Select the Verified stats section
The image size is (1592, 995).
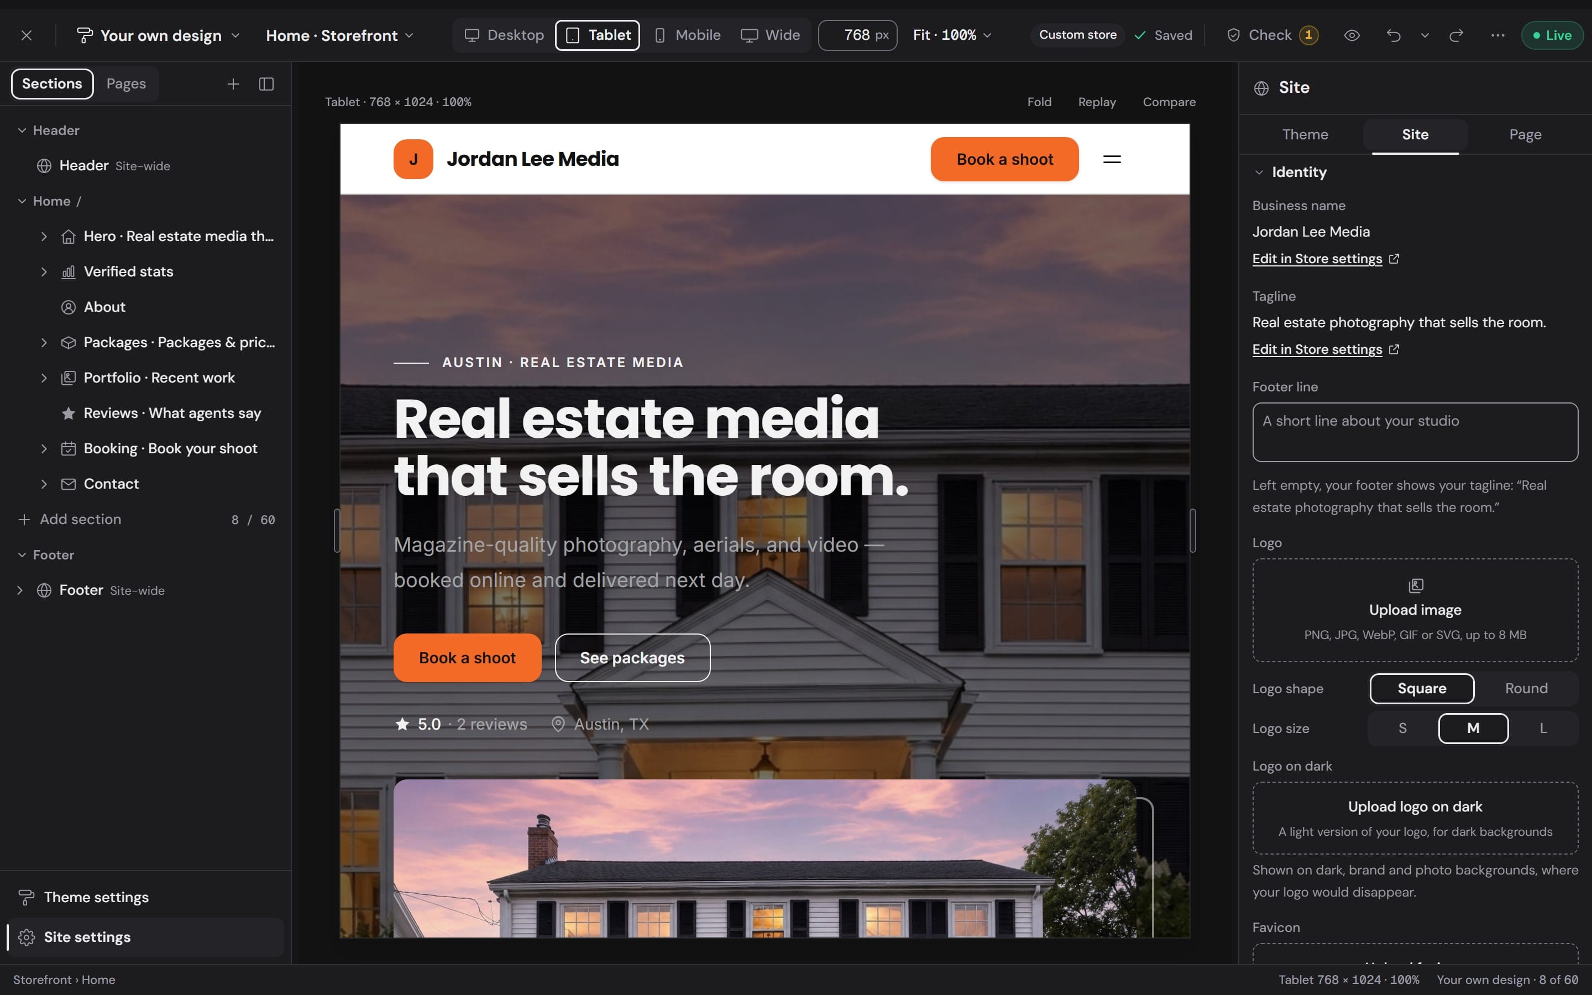tap(146, 272)
